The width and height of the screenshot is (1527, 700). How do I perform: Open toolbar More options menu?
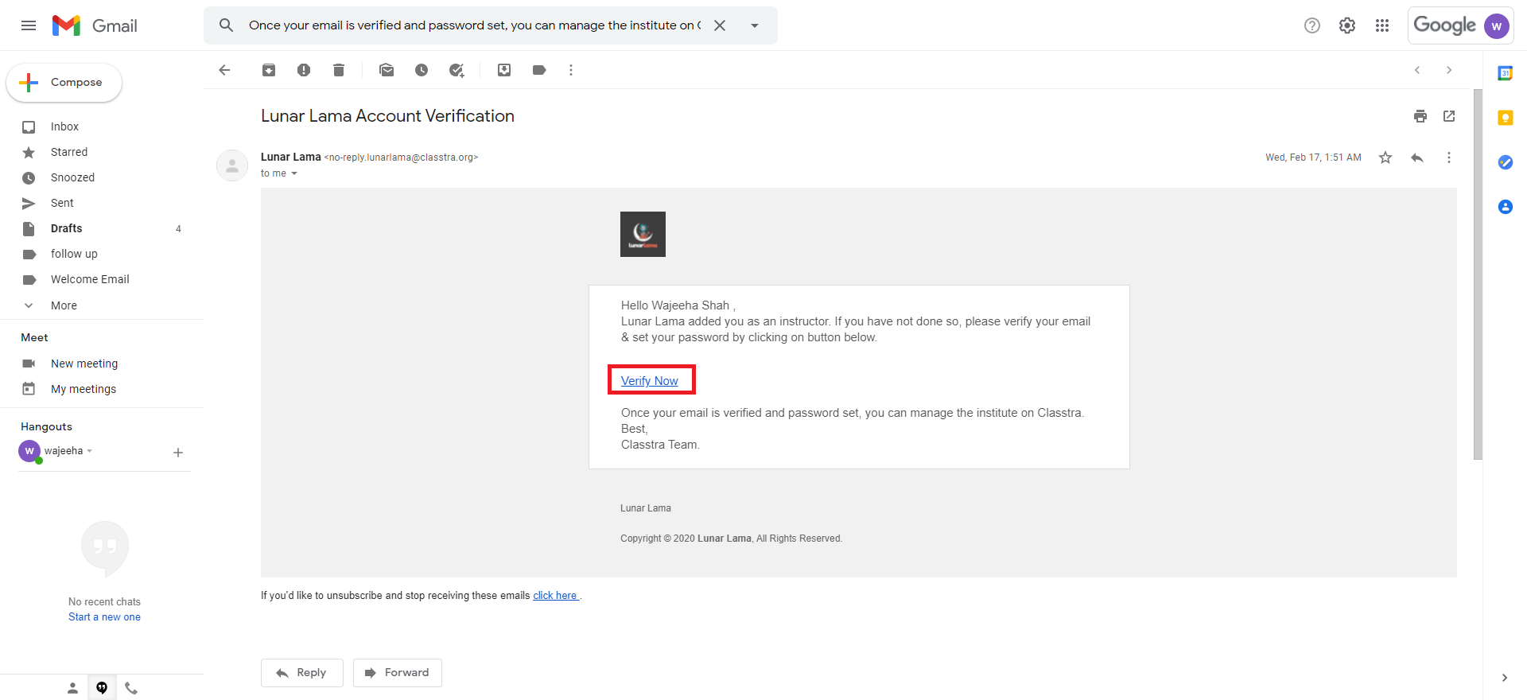click(571, 70)
